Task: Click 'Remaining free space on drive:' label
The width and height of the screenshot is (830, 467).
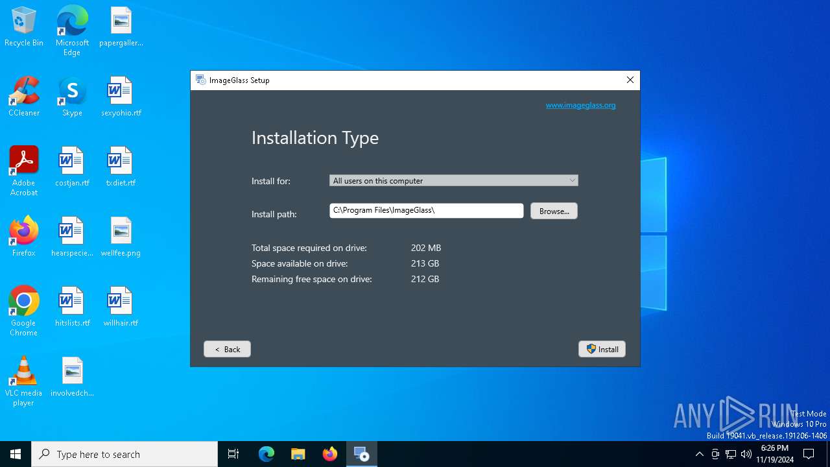Action: click(x=312, y=279)
